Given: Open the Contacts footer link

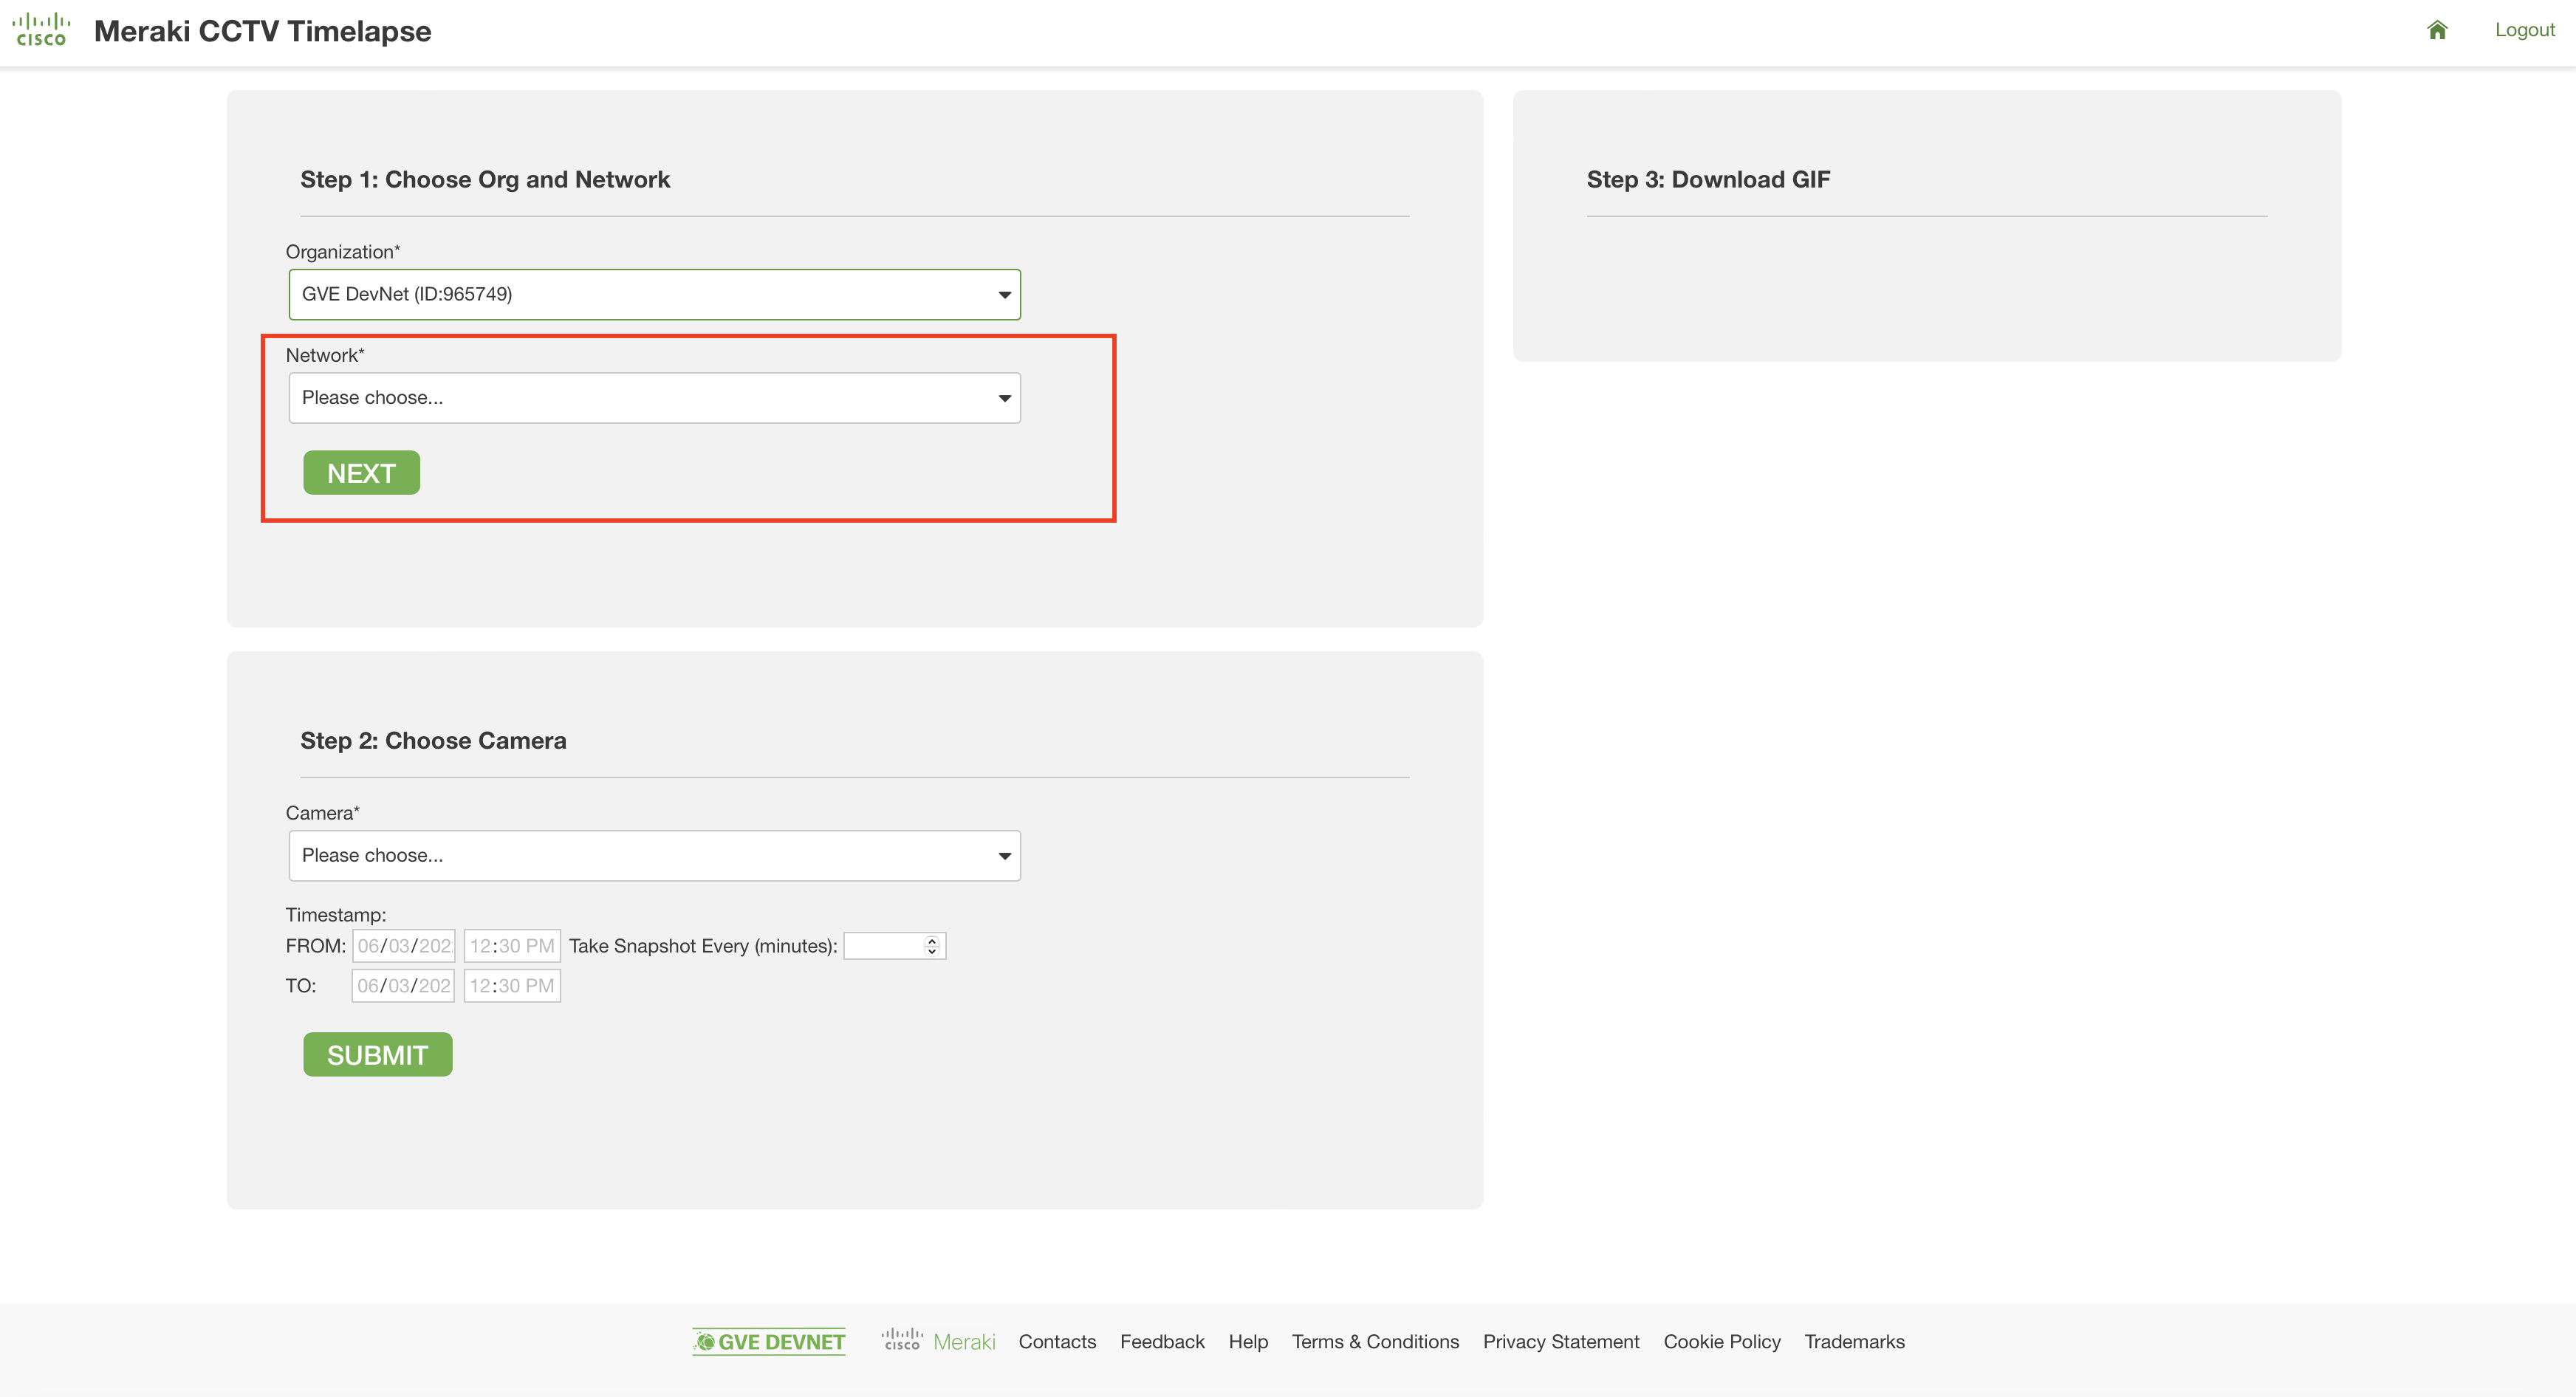Looking at the screenshot, I should [x=1056, y=1341].
